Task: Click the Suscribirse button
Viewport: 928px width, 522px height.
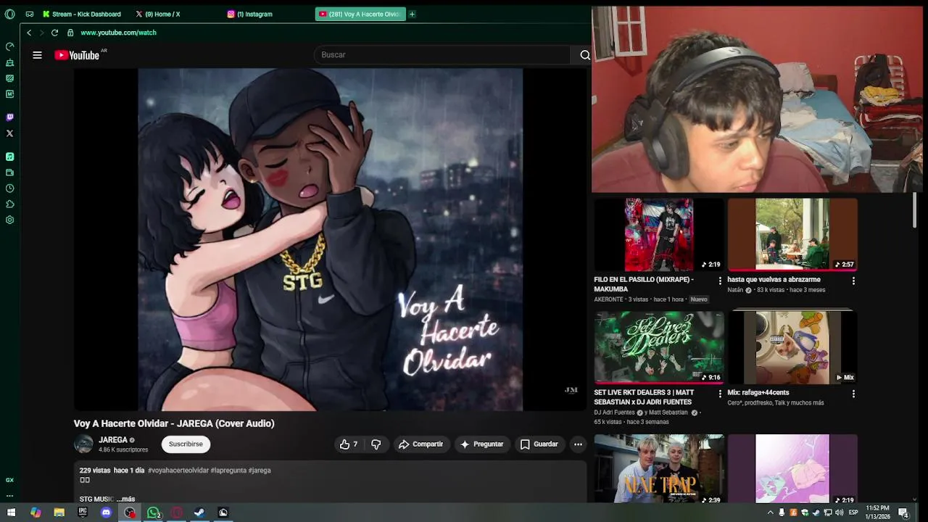Action: pos(186,444)
